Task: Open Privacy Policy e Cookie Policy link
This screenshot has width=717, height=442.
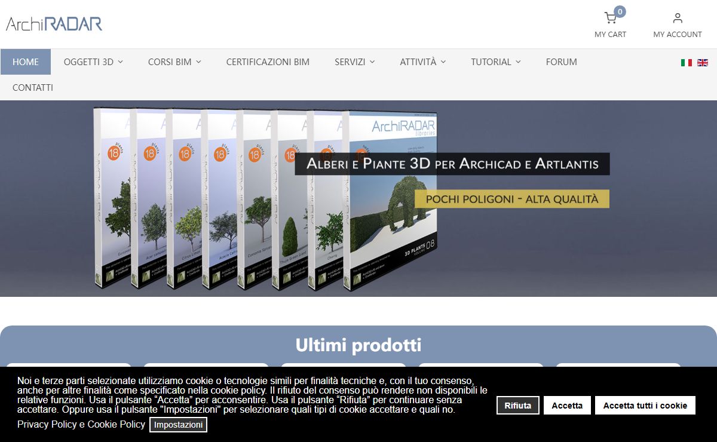Action: coord(81,424)
